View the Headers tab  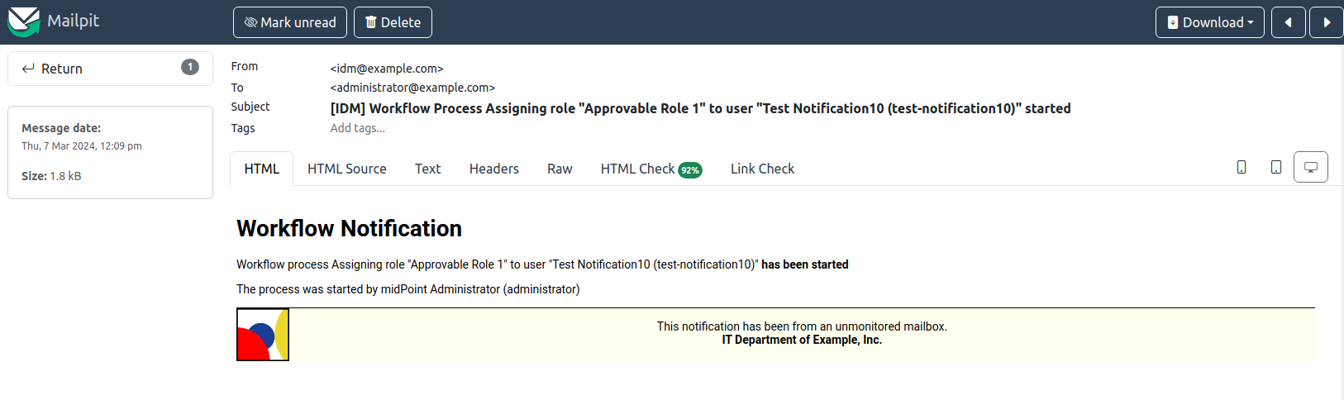coord(493,169)
